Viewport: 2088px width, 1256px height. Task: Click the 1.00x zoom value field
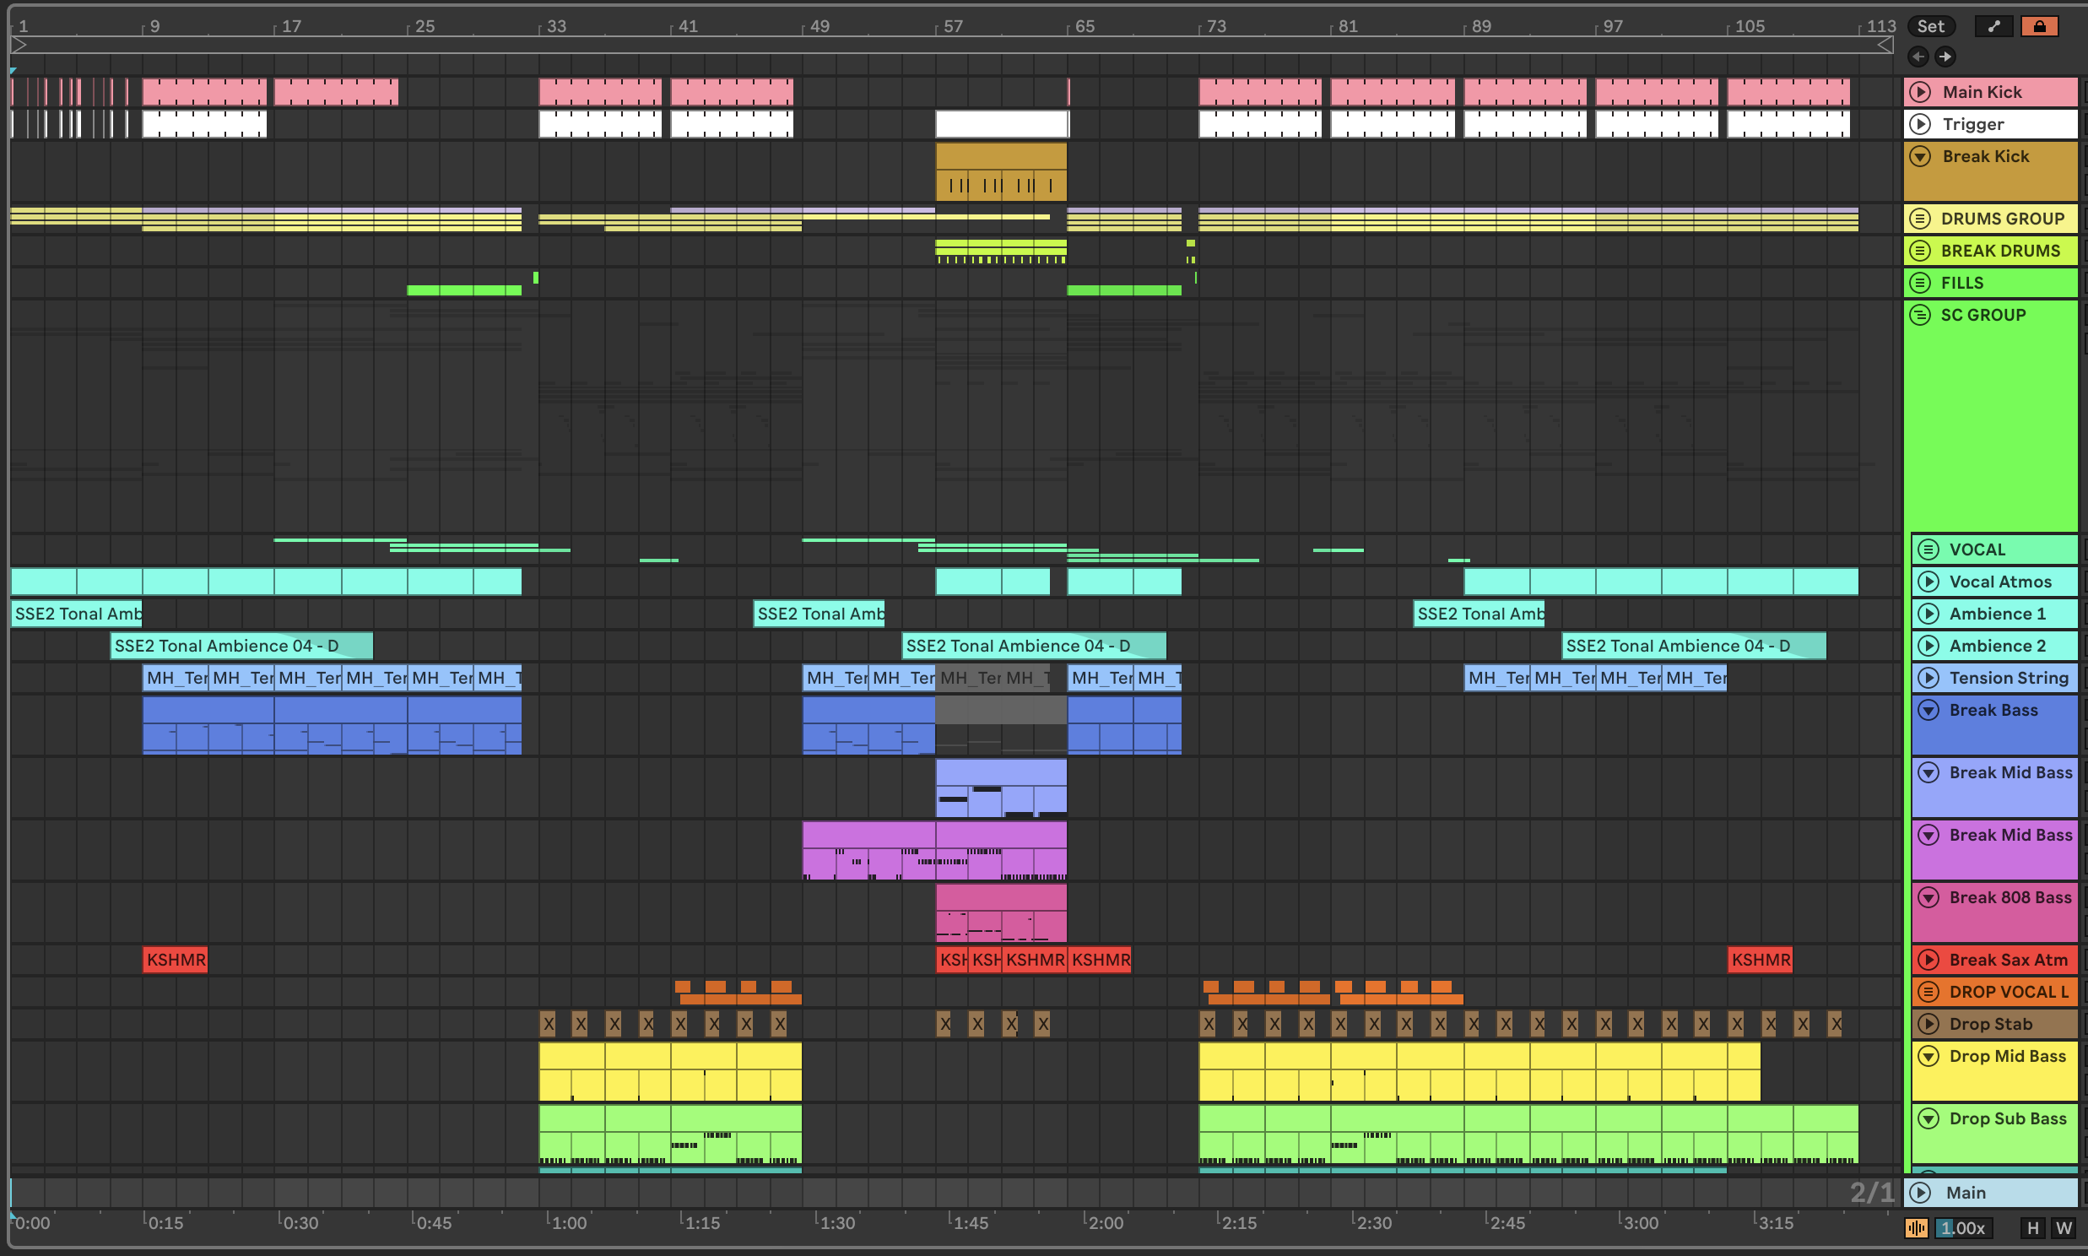(1963, 1228)
